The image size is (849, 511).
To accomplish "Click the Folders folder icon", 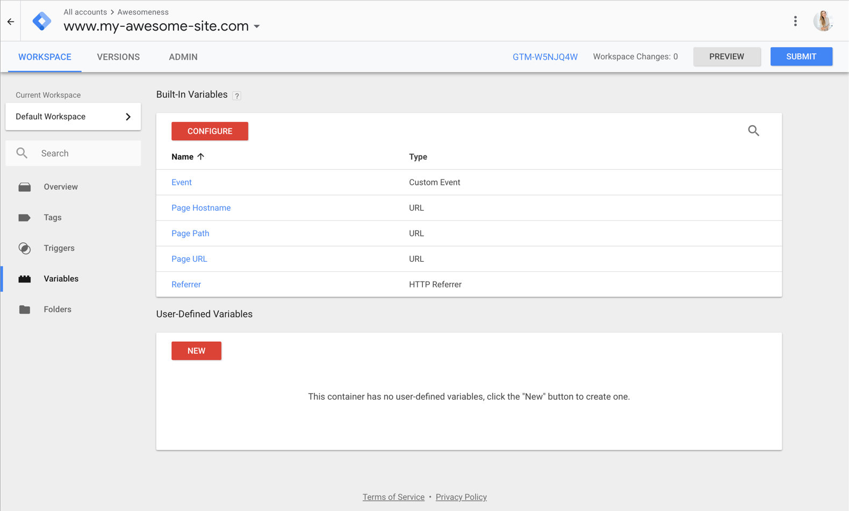I will point(25,310).
